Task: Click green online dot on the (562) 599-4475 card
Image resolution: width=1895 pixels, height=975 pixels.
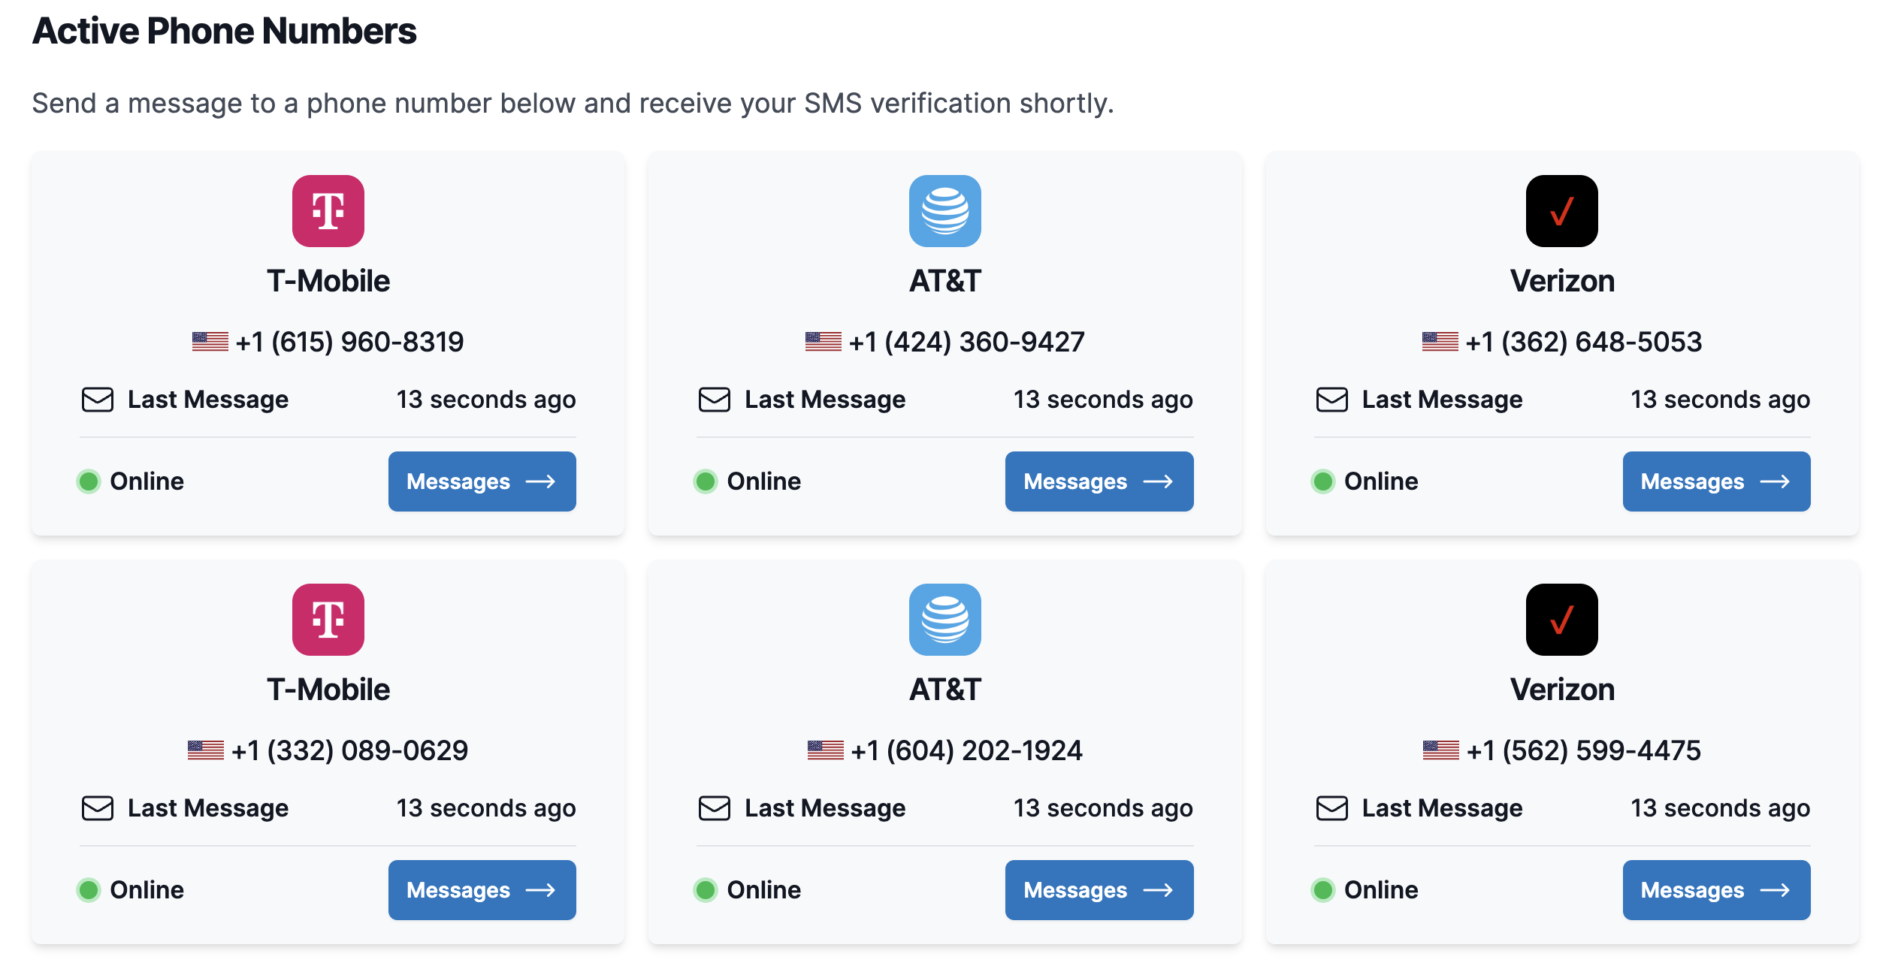Action: pos(1323,890)
